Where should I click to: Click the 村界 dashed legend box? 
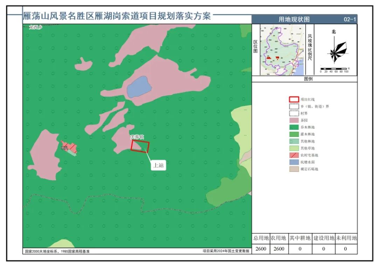pos(294,113)
